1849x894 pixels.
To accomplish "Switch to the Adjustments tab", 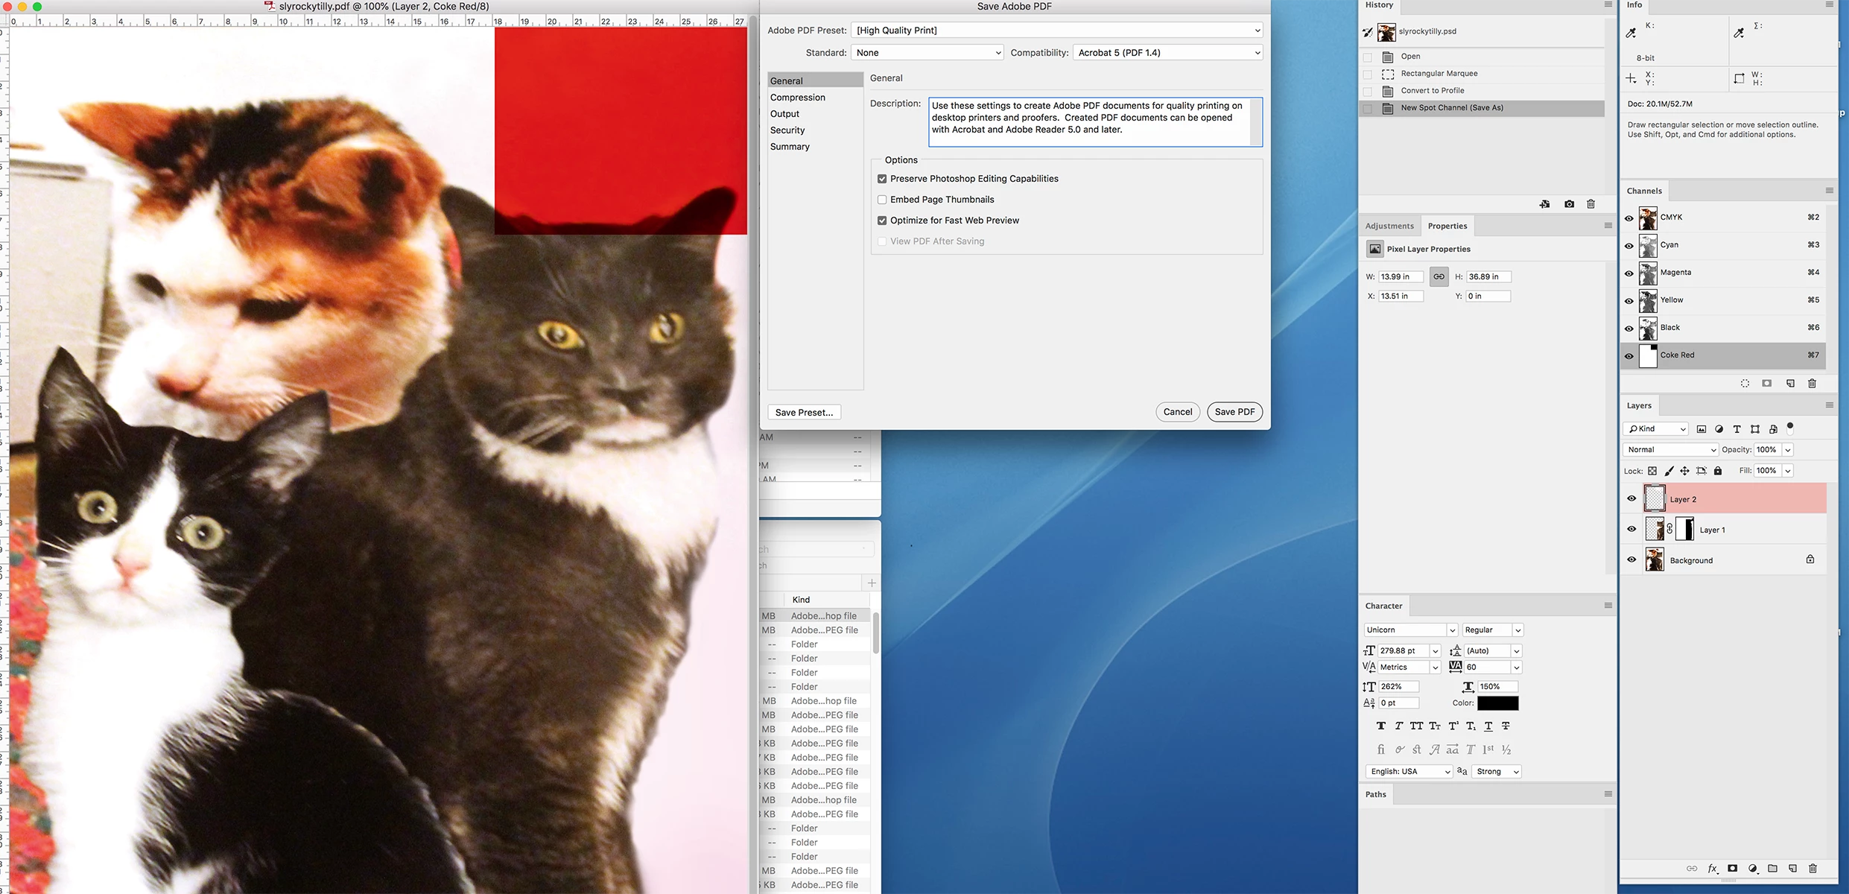I will click(1389, 226).
